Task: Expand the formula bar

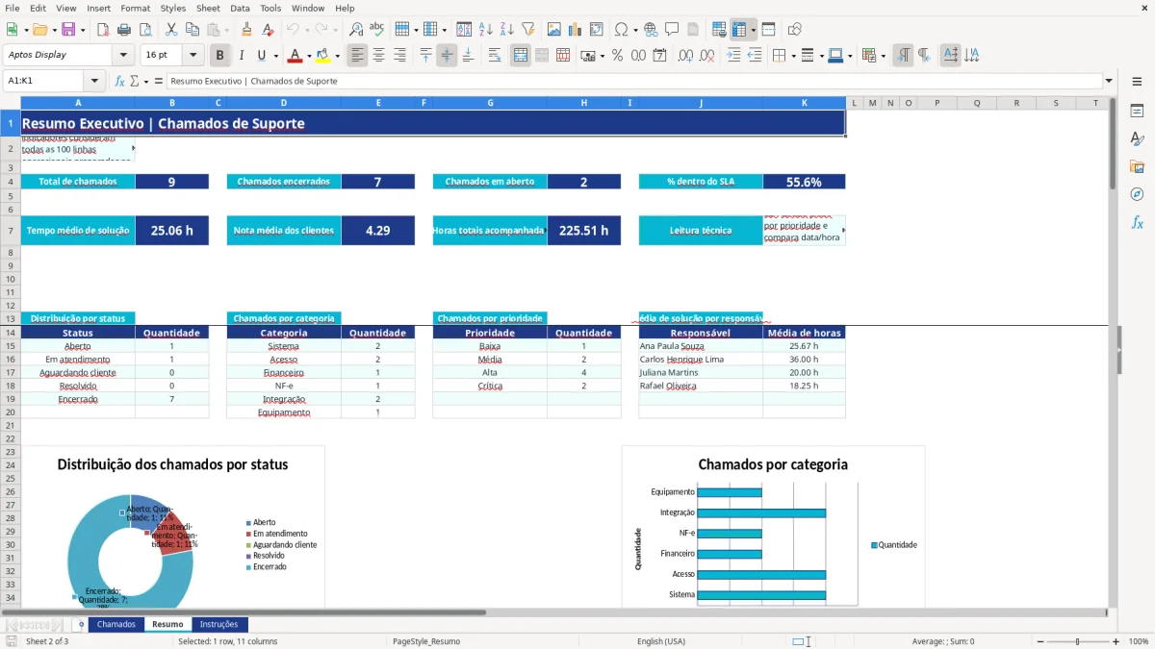Action: (1109, 81)
